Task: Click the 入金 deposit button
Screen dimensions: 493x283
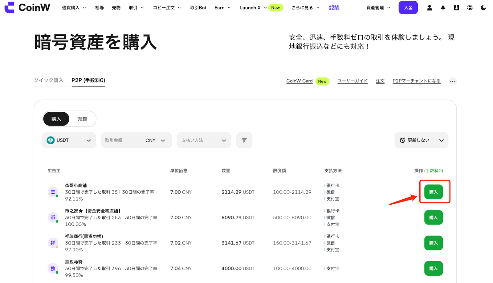Action: click(x=408, y=8)
